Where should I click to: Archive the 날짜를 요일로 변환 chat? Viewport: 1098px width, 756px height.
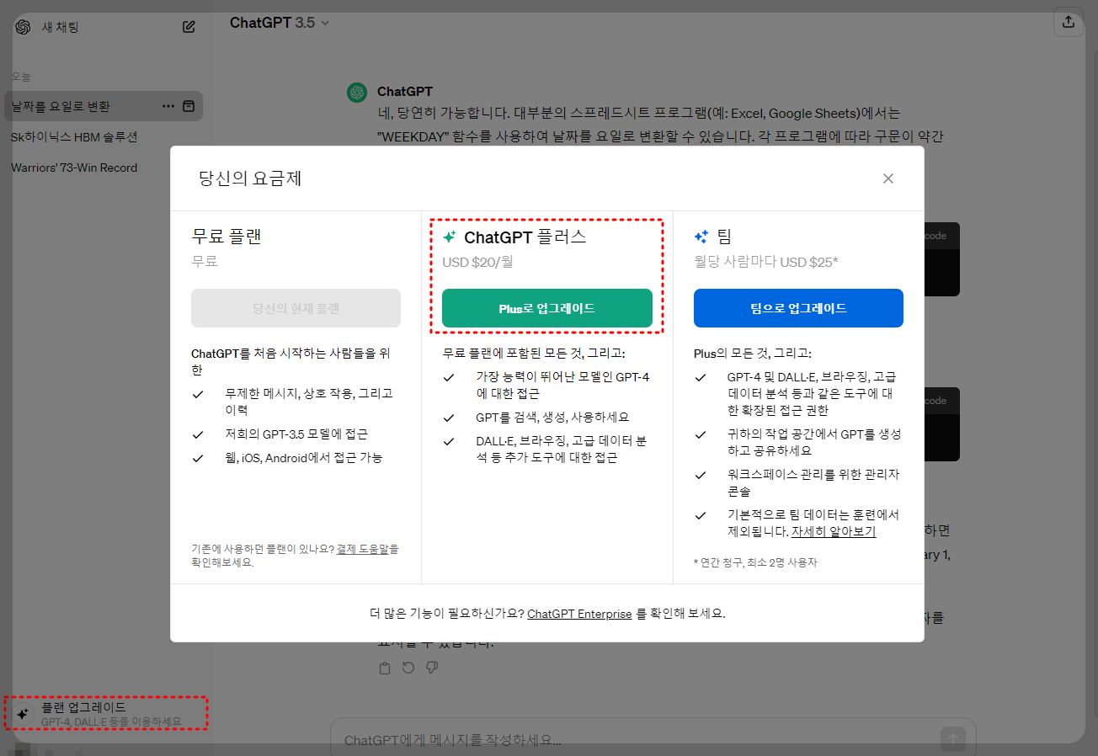tap(189, 106)
